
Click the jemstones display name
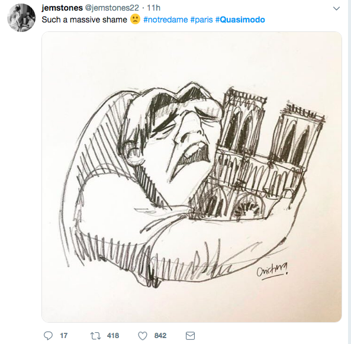pyautogui.click(x=62, y=8)
